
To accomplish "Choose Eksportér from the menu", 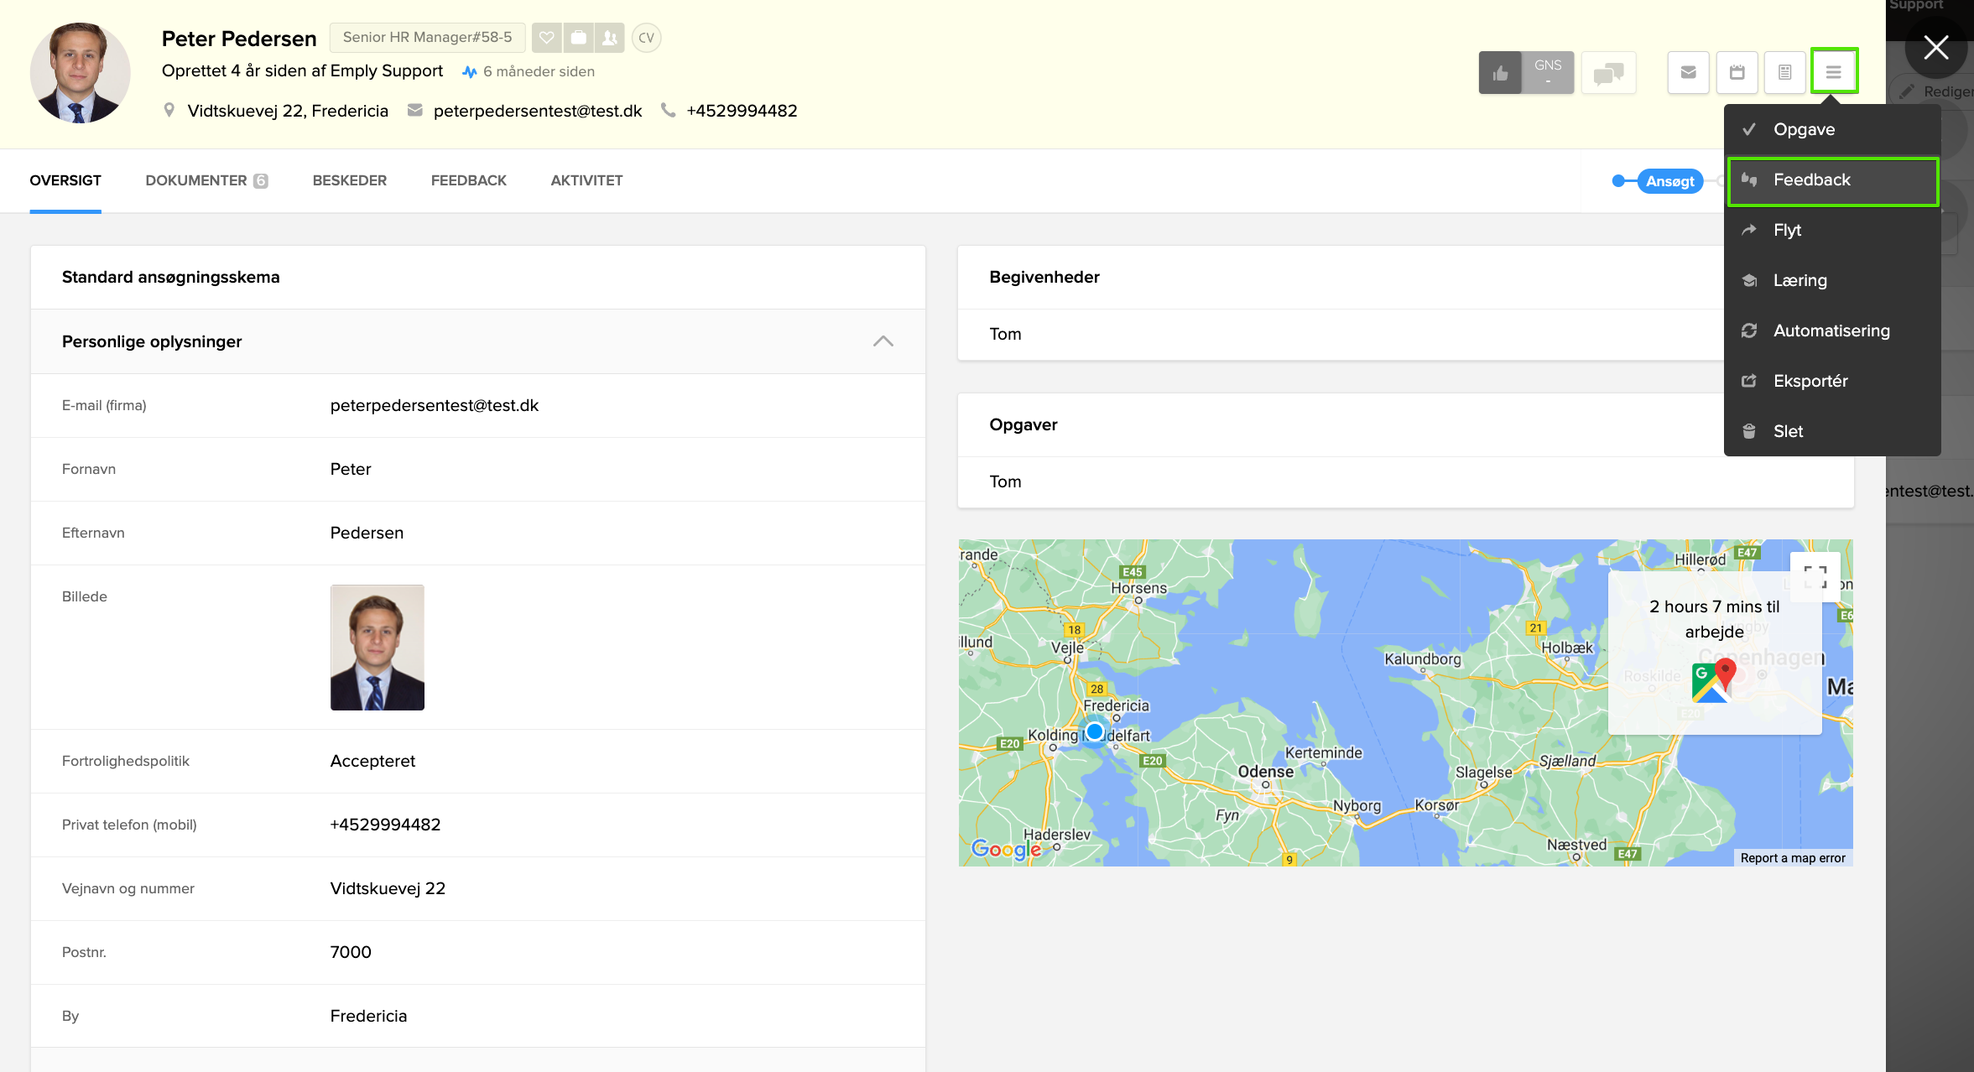I will 1810,381.
